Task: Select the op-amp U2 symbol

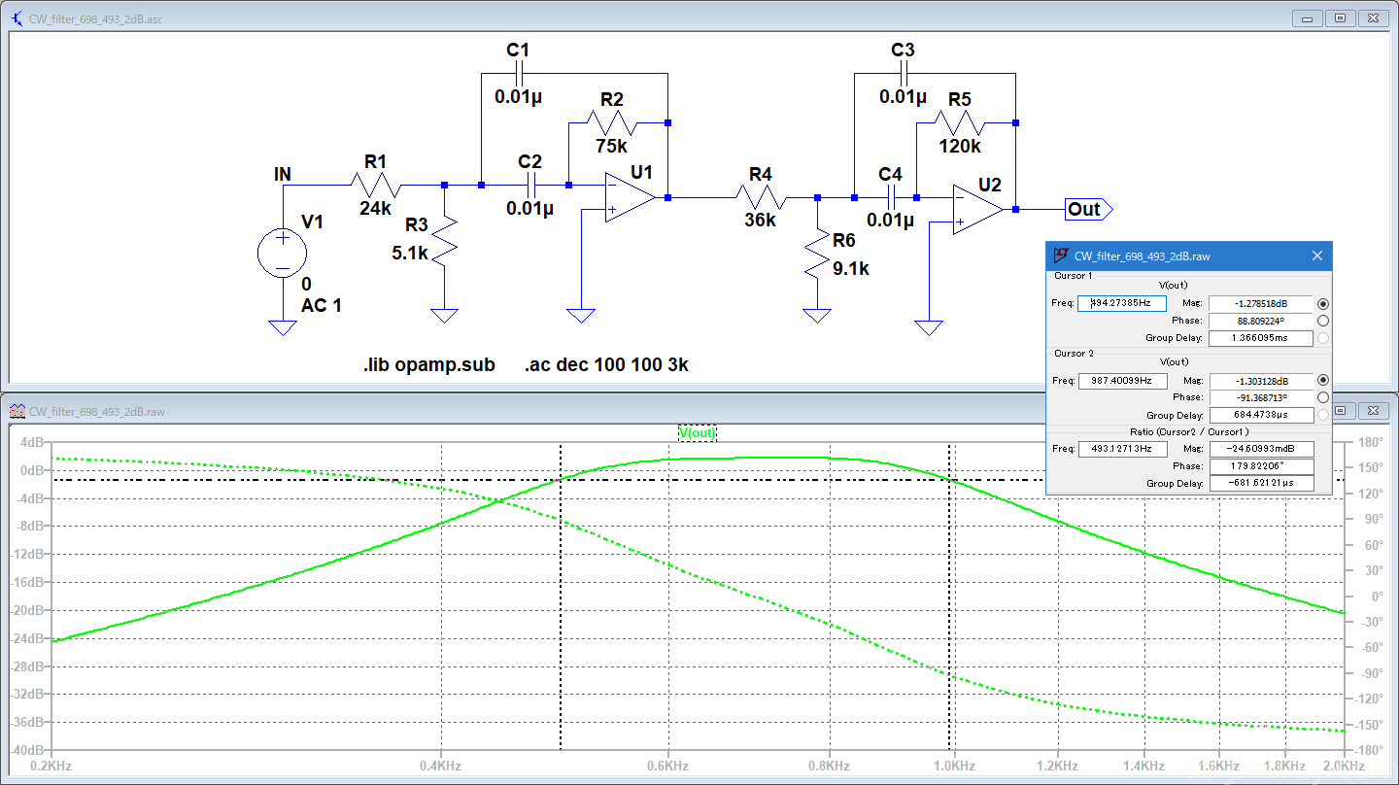Action: coord(977,210)
